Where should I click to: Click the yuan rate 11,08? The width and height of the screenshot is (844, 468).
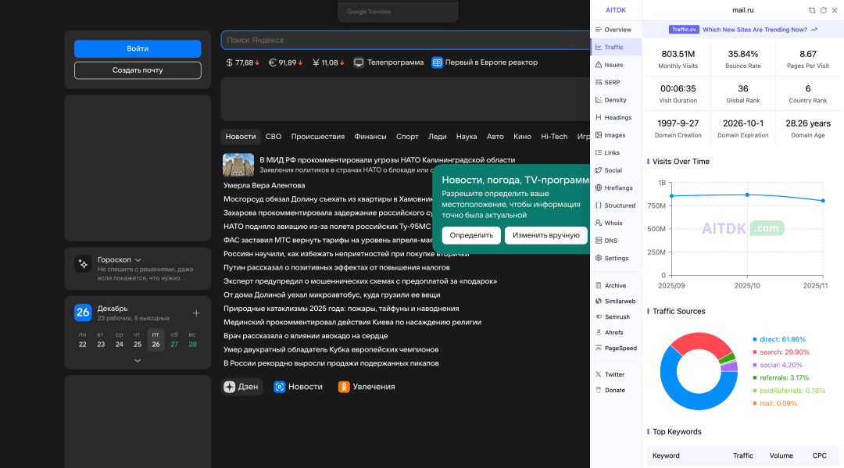tap(328, 63)
